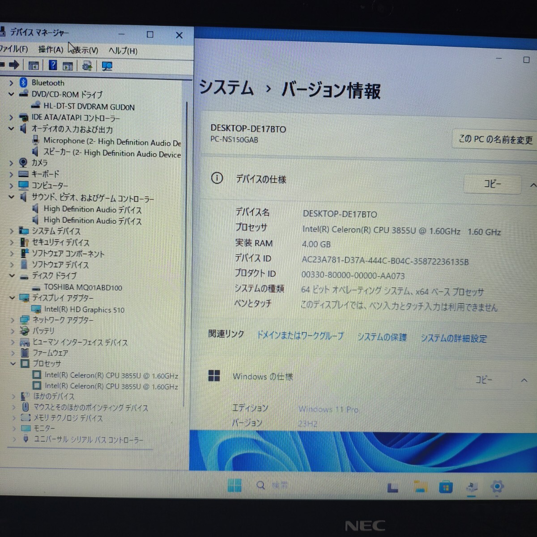537x537 pixels.
Task: Expand the Bluetooth node
Action: 12,83
